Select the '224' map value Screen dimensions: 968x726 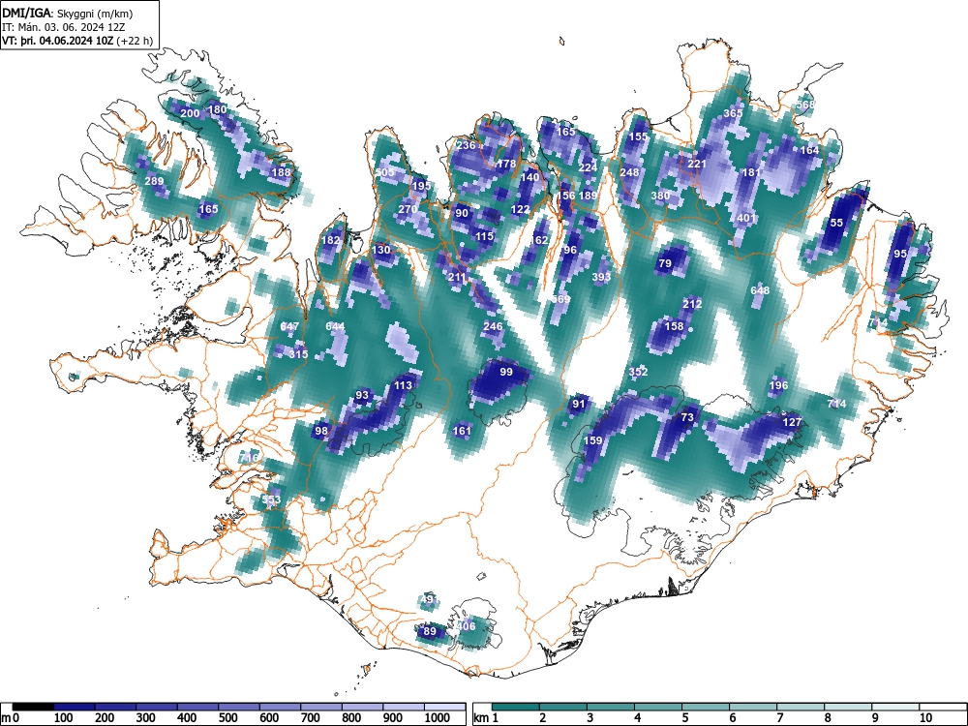click(x=588, y=166)
